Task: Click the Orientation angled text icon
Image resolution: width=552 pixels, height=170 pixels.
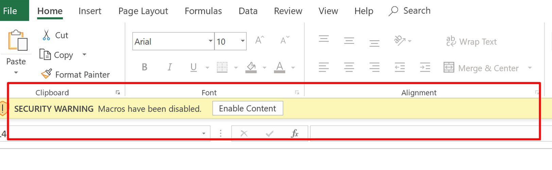Action: [400, 41]
